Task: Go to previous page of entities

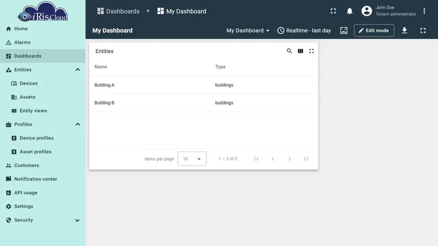Action: [x=273, y=159]
